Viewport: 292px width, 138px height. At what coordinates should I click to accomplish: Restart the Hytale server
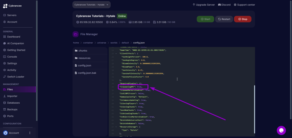click(224, 19)
